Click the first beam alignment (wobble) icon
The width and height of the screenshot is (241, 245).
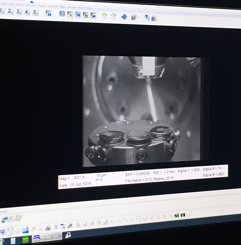click(104, 16)
